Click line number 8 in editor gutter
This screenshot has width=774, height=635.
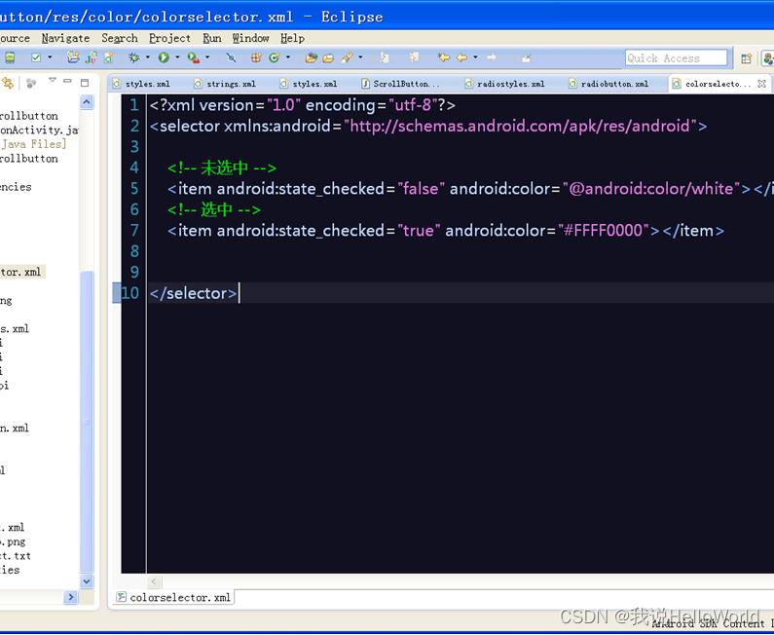pyautogui.click(x=134, y=251)
